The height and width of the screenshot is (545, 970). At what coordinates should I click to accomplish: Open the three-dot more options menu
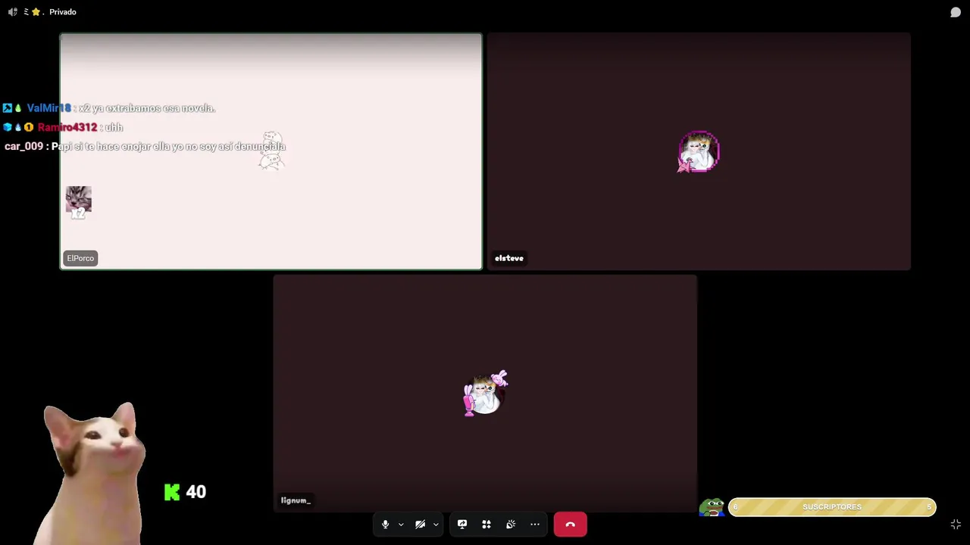(x=535, y=525)
